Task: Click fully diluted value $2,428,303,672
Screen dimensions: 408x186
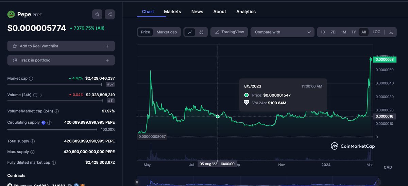Action: click(100, 162)
